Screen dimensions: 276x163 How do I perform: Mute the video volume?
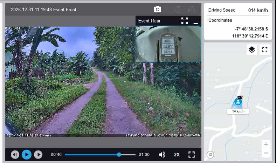coord(162,154)
